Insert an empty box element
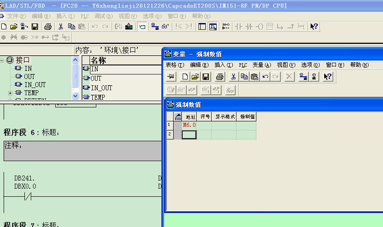 click(x=270, y=27)
